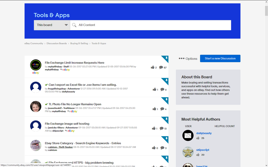Click comments bubble showing 87 replies
The image size is (268, 167).
(161, 67)
